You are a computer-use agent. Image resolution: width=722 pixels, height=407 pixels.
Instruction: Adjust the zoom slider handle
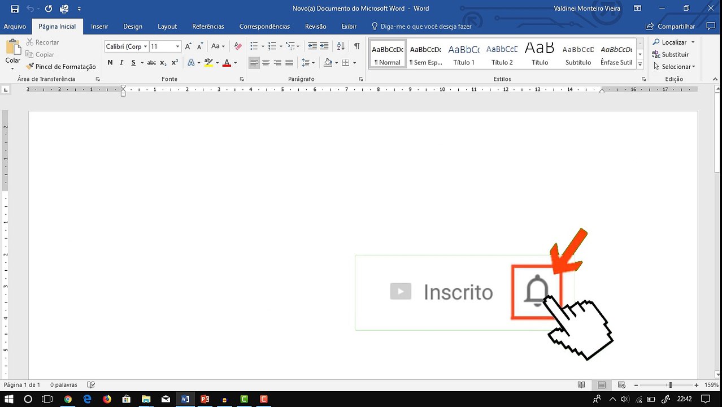pyautogui.click(x=671, y=385)
